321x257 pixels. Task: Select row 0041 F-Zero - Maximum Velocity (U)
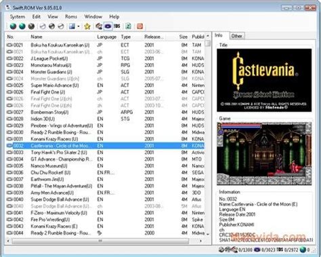[105, 213]
